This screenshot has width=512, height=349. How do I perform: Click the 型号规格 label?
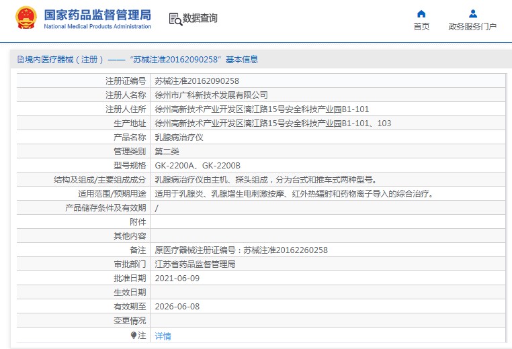point(130,165)
